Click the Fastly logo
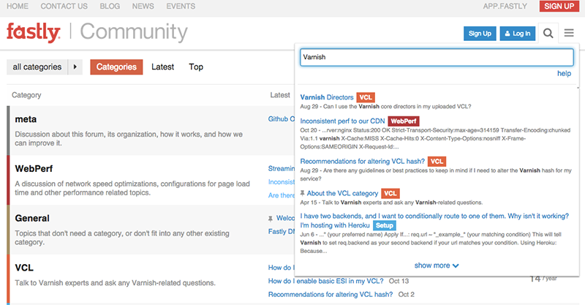Screen dimensions: 585x305 (34, 32)
